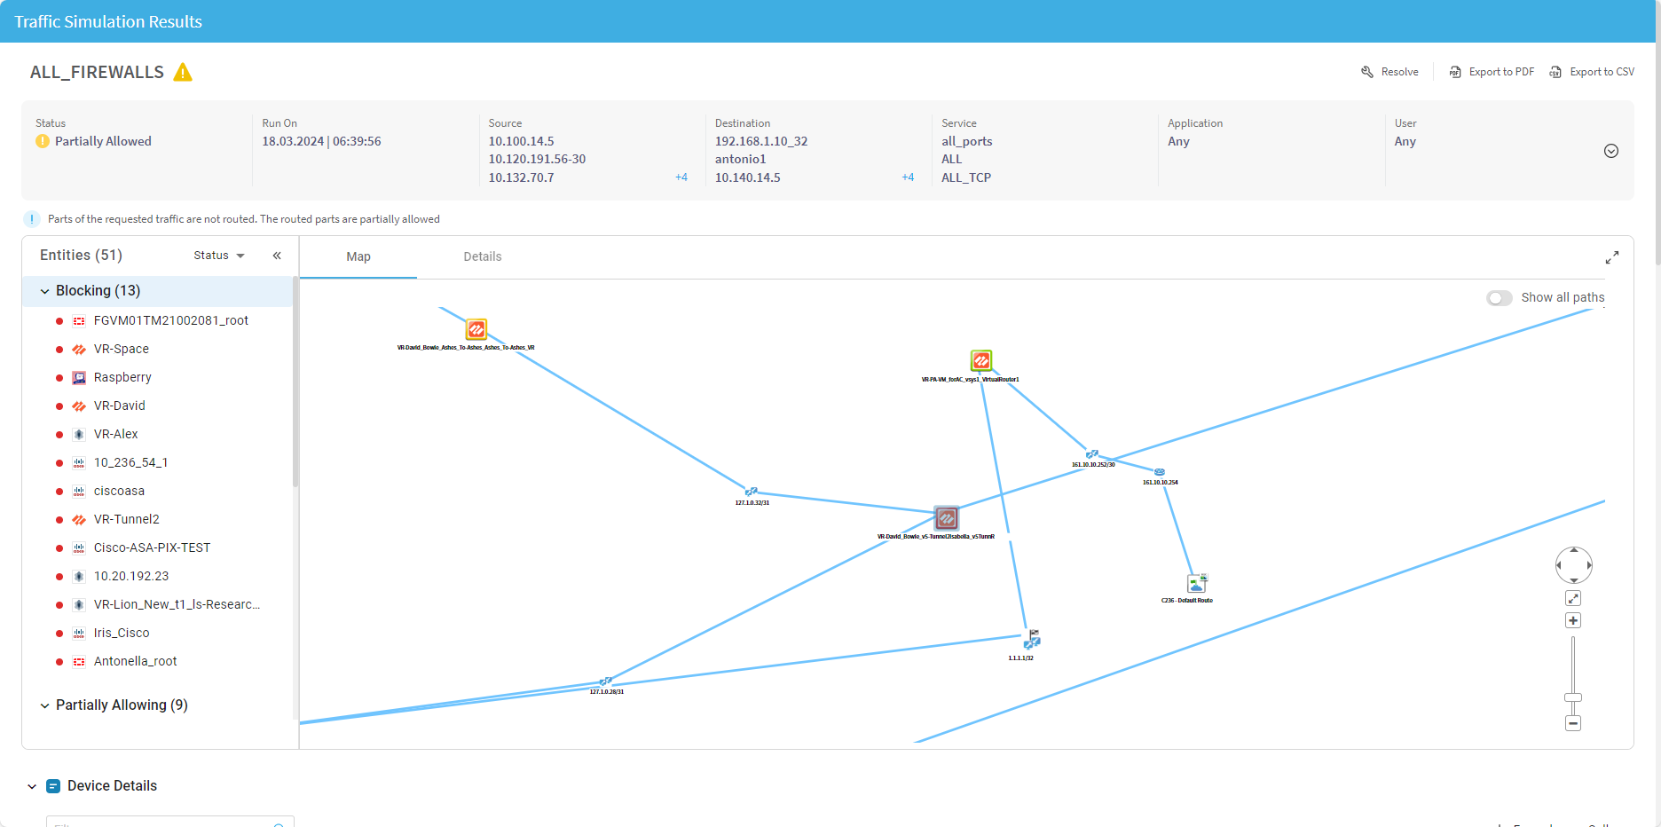
Task: Collapse the Entities side panel
Action: (277, 256)
